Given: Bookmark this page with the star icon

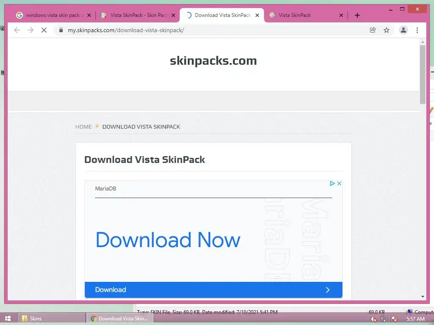Looking at the screenshot, I should (387, 30).
